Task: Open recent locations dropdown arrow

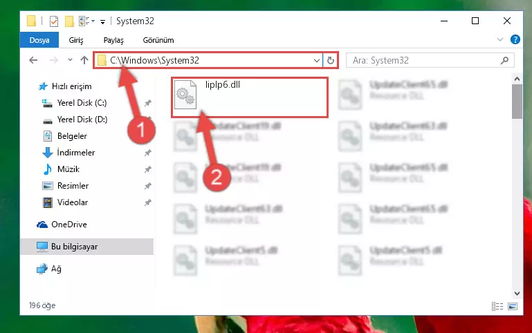Action: [70, 60]
